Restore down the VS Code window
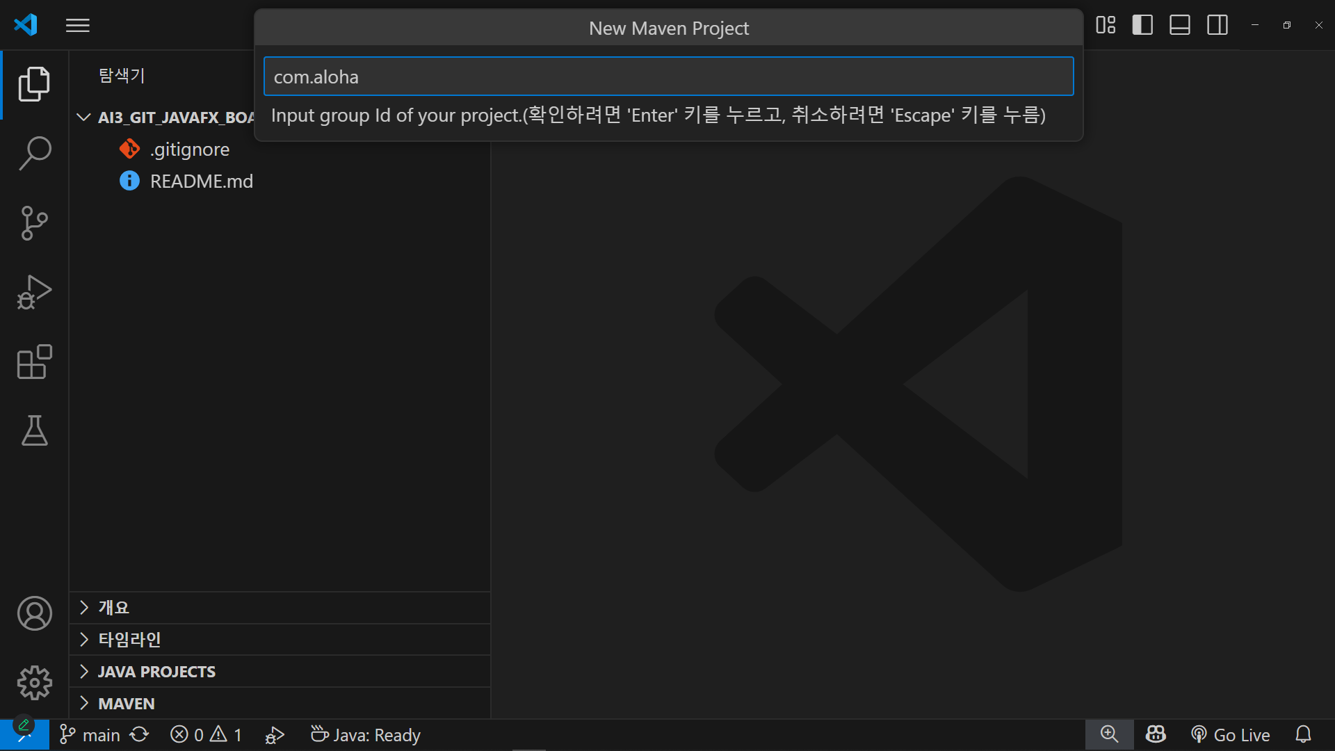 tap(1287, 25)
